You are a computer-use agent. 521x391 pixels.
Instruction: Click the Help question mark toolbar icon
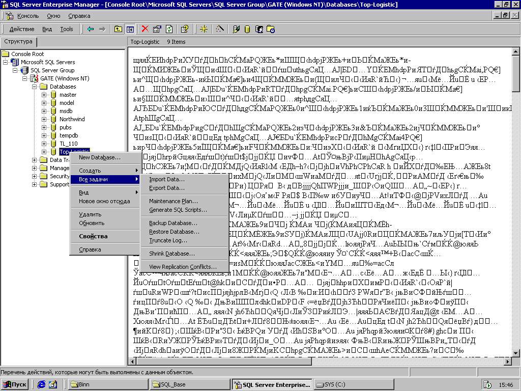184,29
